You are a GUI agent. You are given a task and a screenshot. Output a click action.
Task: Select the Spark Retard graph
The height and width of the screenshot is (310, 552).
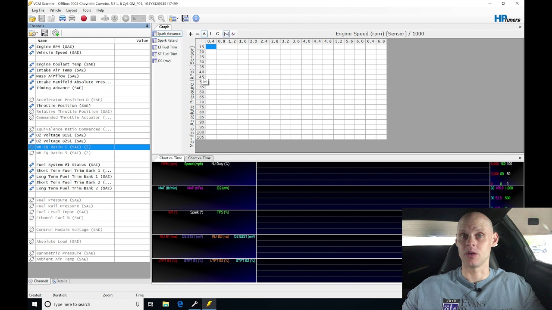pos(165,40)
